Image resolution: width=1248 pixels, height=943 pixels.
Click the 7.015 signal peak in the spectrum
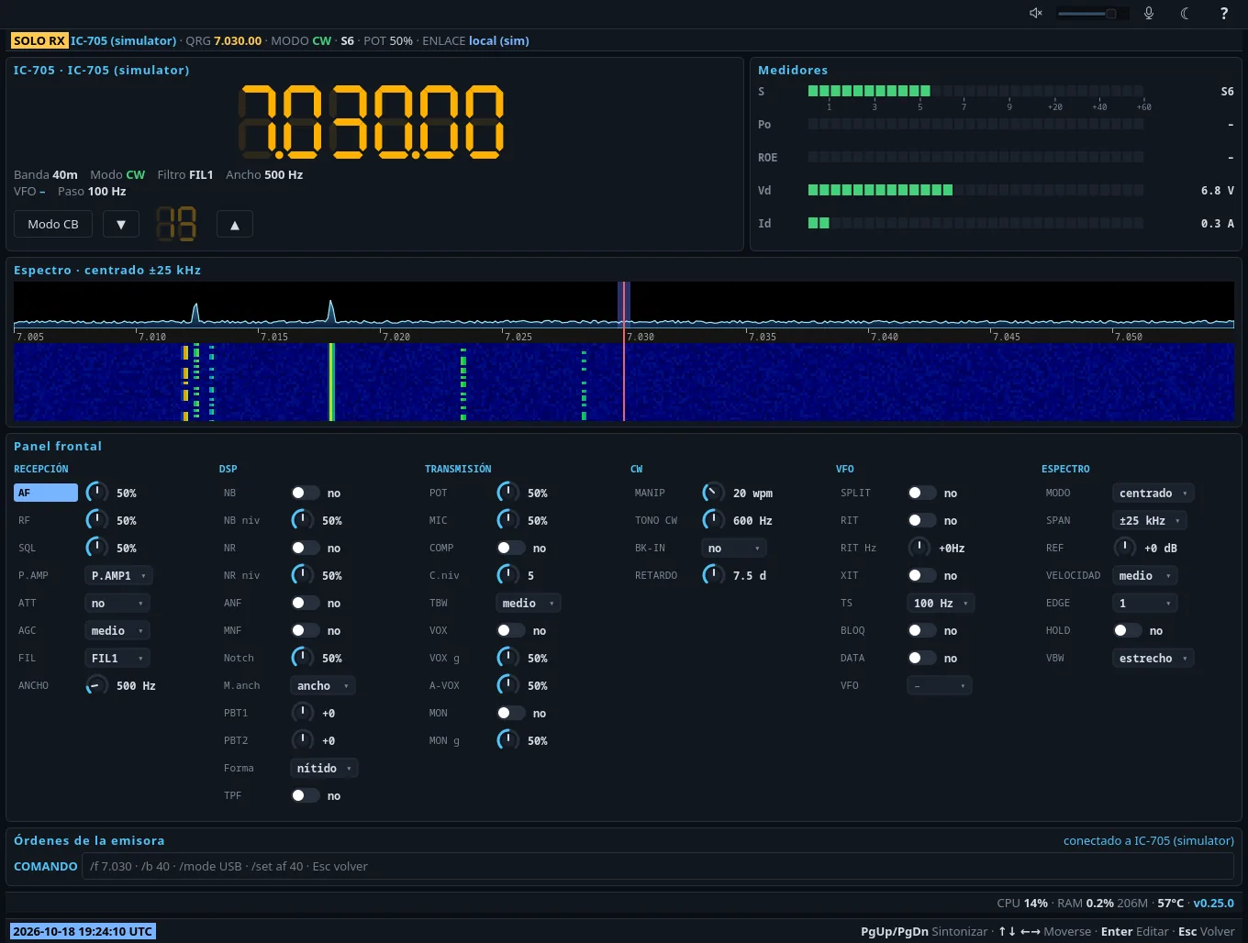(x=331, y=311)
